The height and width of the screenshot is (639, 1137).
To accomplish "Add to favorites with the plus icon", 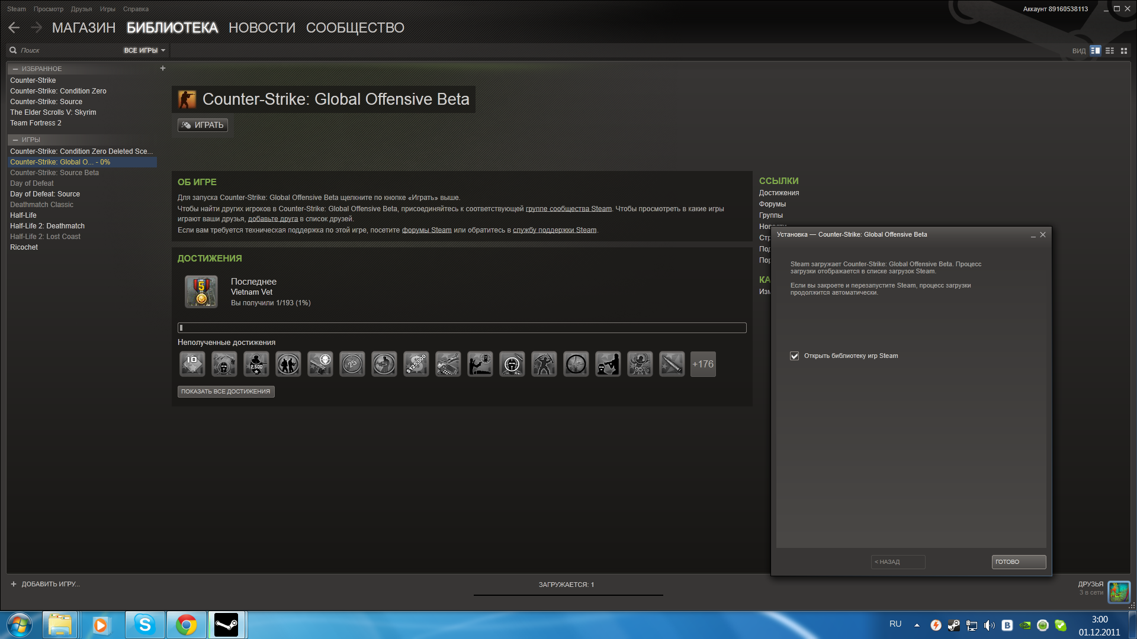I will [163, 69].
